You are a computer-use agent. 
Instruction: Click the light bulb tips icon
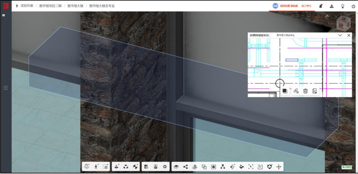click(x=342, y=6)
